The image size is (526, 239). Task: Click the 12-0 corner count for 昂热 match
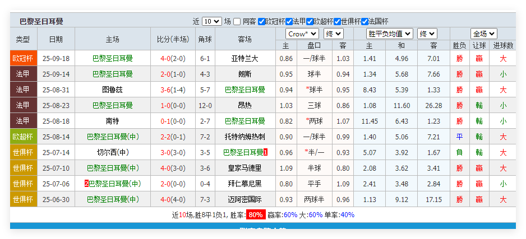(x=205, y=105)
